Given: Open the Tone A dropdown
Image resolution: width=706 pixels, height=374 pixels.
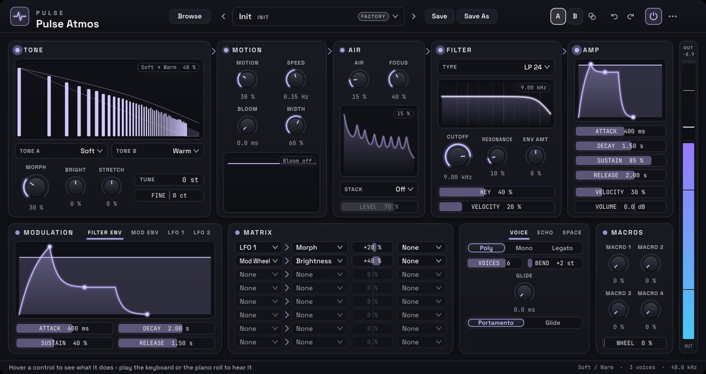Looking at the screenshot, I should (61, 151).
